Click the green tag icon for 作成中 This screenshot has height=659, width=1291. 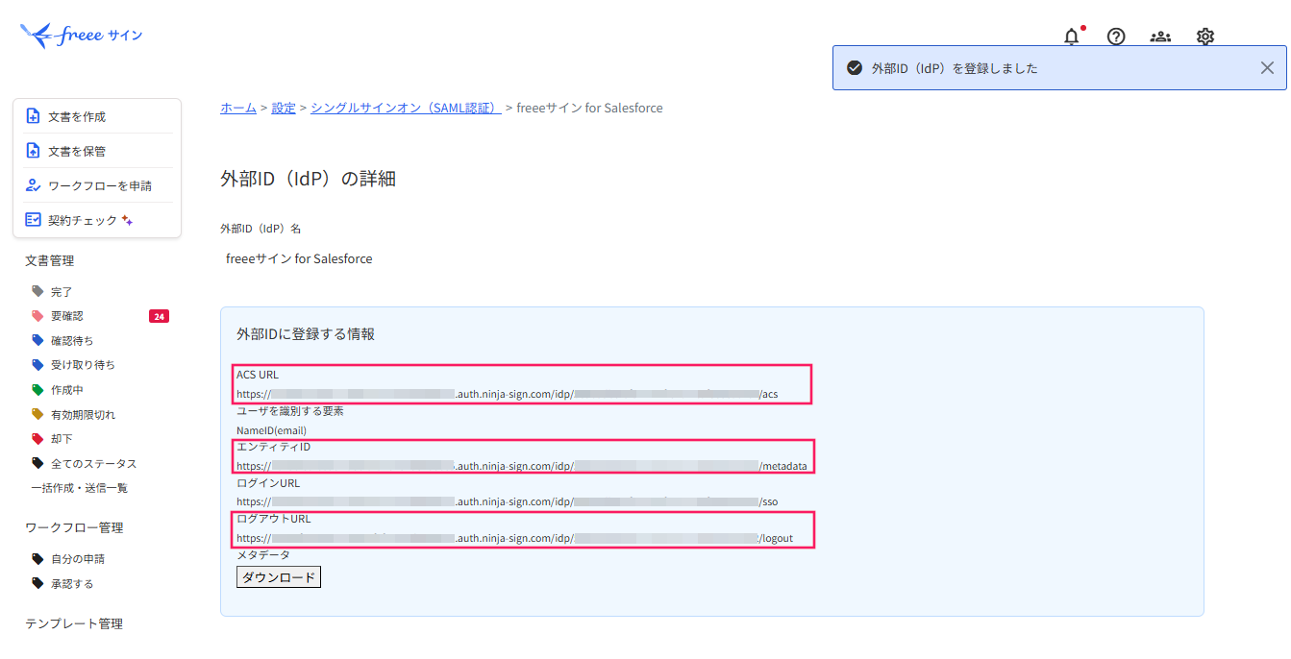click(x=37, y=390)
